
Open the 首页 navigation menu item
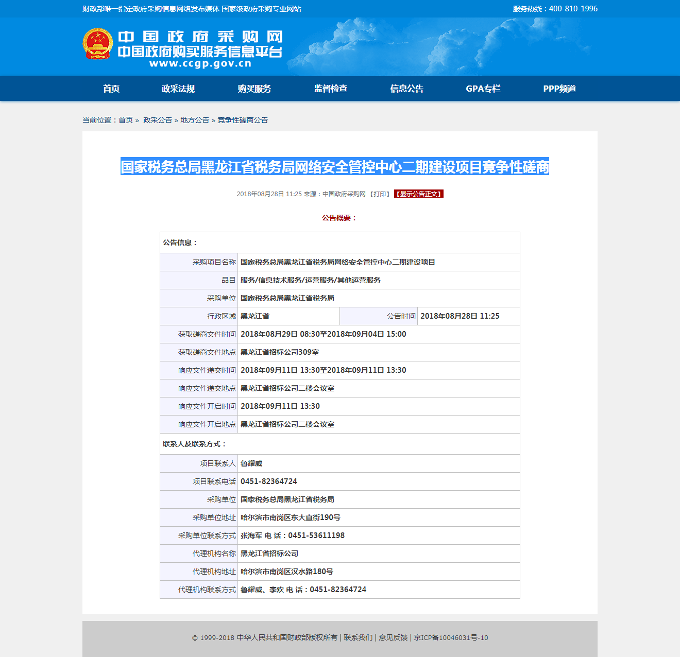pos(111,89)
